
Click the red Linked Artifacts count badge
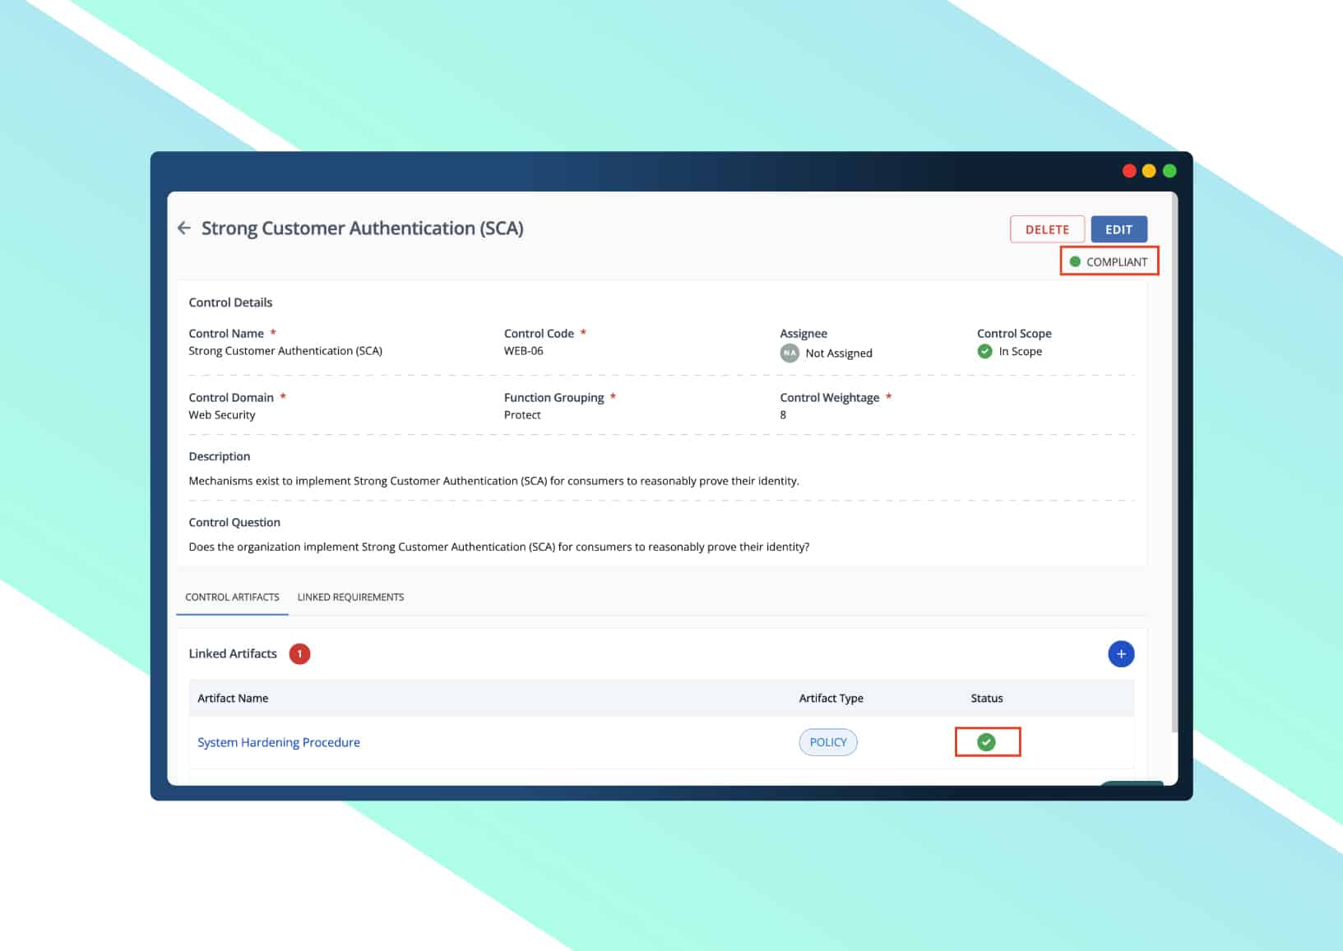click(x=299, y=654)
